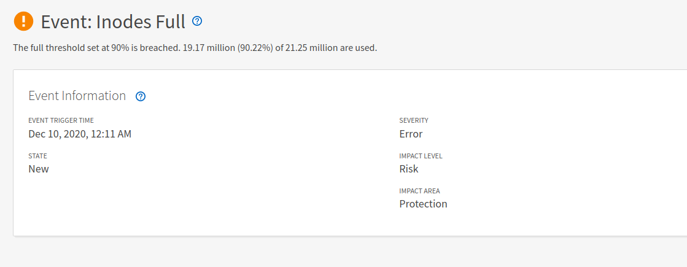Image resolution: width=687 pixels, height=267 pixels.
Task: Click the SEVERITY field label
Action: (414, 120)
